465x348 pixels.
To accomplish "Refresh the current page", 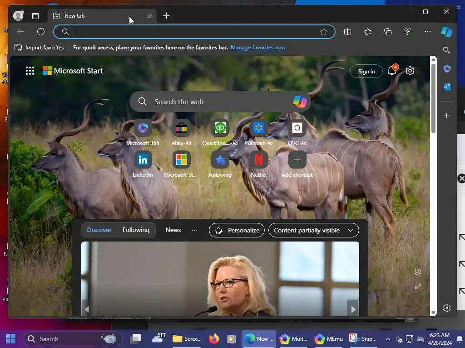I will (x=41, y=32).
